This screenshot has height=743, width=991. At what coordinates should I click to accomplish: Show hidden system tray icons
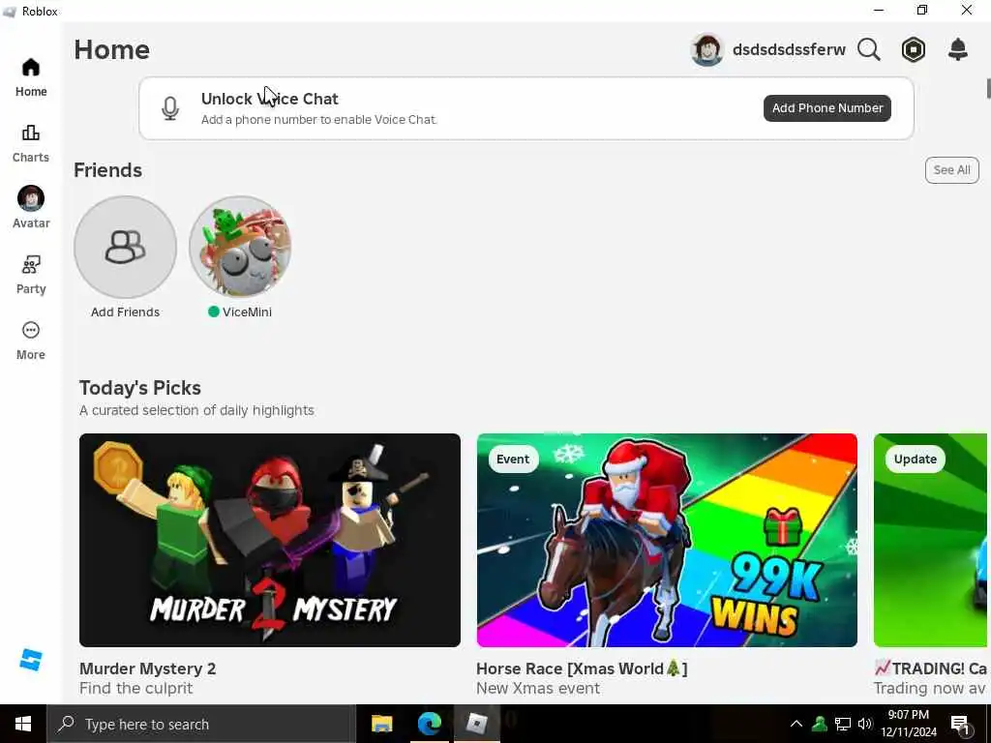tap(796, 724)
